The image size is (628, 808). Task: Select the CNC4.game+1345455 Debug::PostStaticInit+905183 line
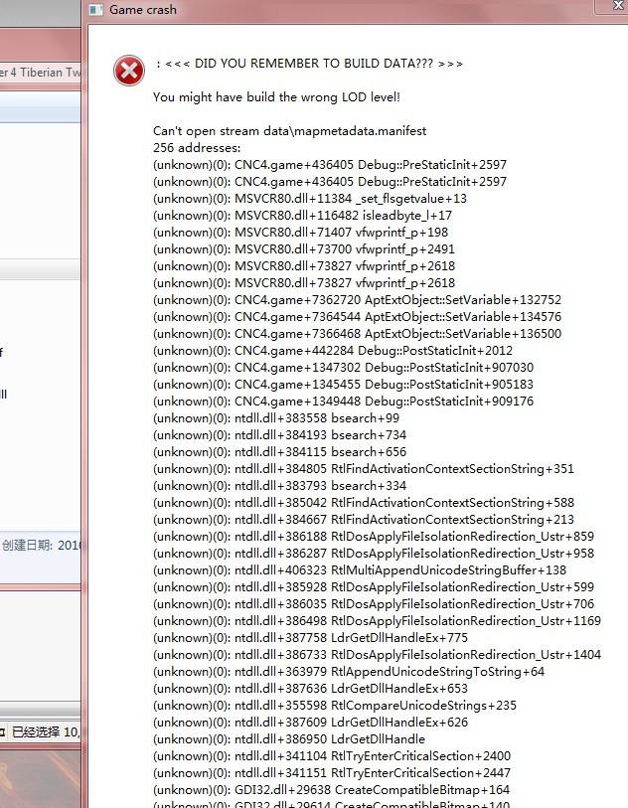click(x=343, y=385)
